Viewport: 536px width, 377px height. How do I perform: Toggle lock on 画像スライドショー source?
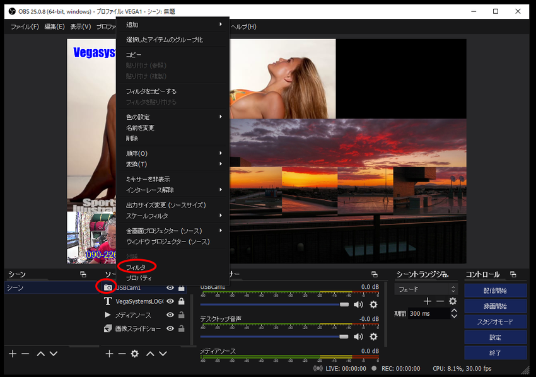(182, 328)
